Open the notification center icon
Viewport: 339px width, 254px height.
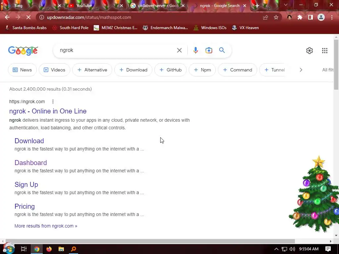point(328,249)
